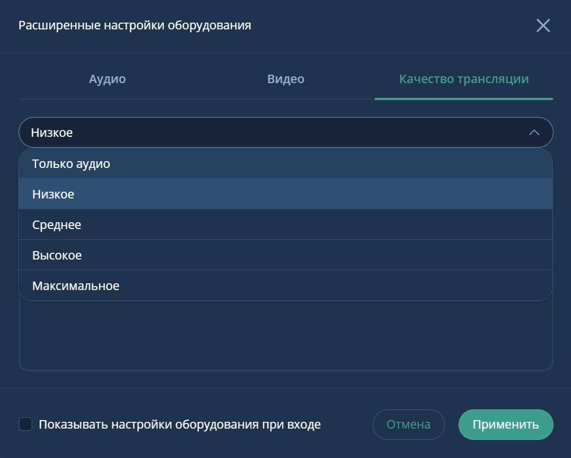Switch to the Видео tab
This screenshot has width=571, height=458.
284,79
